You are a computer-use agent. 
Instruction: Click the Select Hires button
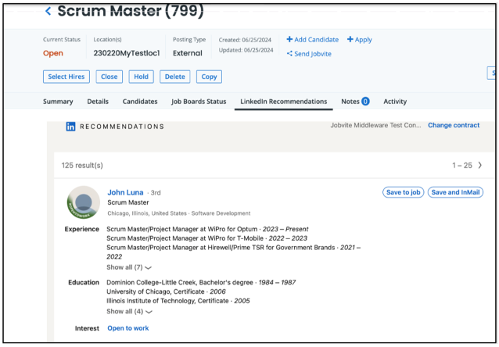[66, 77]
